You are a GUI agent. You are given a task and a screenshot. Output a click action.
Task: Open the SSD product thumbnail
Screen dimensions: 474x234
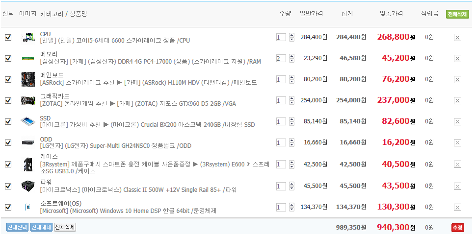point(28,121)
